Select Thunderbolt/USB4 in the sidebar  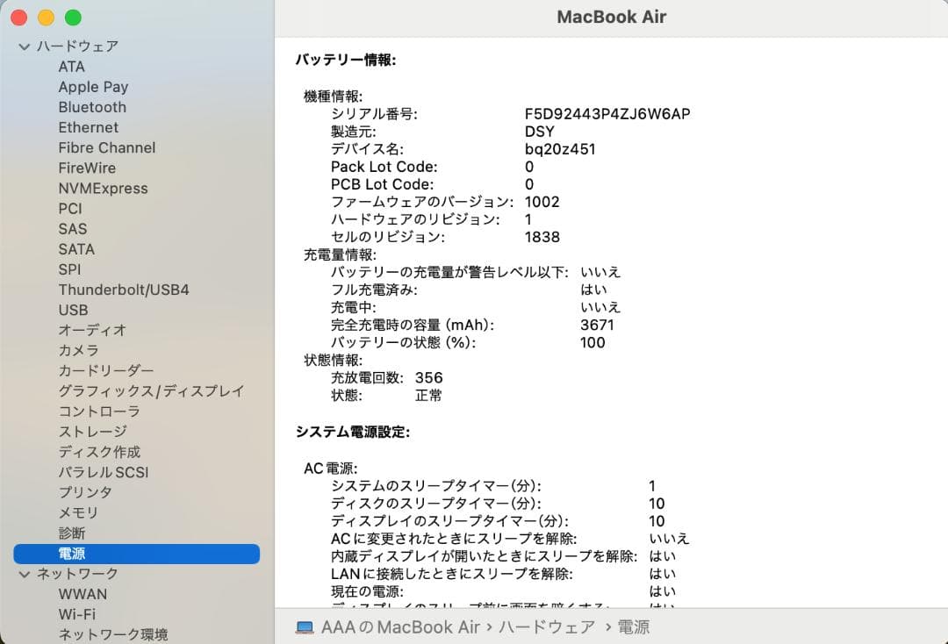[124, 290]
